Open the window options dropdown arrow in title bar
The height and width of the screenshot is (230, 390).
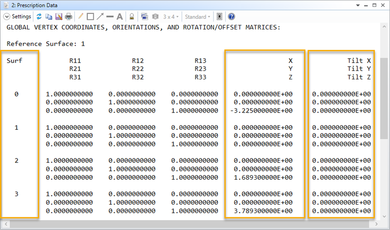358,5
